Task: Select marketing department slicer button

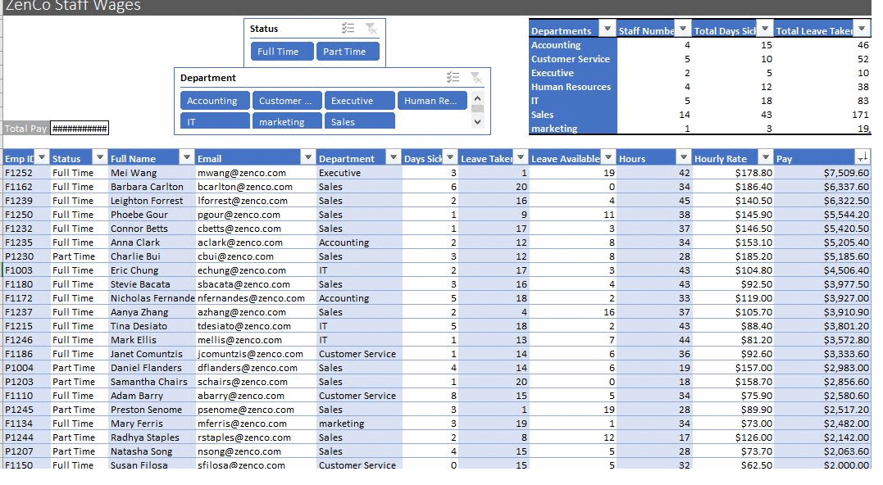Action: [287, 121]
